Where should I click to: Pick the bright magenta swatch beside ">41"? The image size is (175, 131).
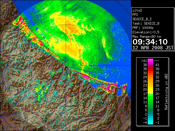tap(150, 61)
